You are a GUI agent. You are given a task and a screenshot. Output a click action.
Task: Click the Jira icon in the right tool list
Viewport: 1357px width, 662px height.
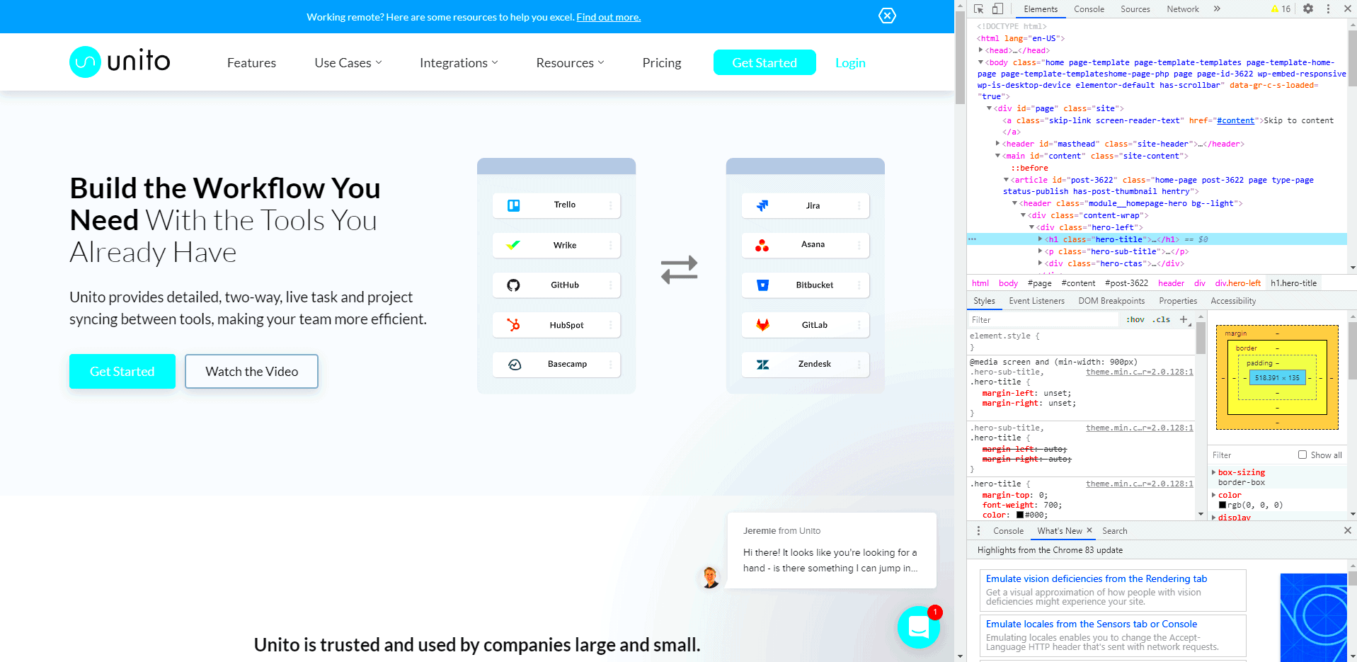click(x=762, y=205)
